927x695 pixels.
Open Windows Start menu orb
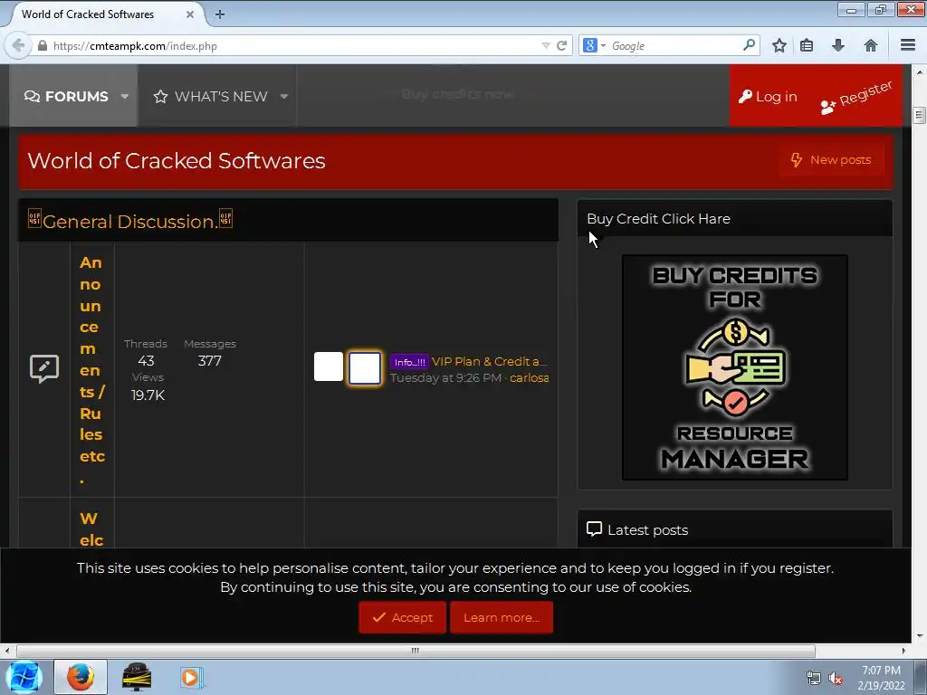24,677
